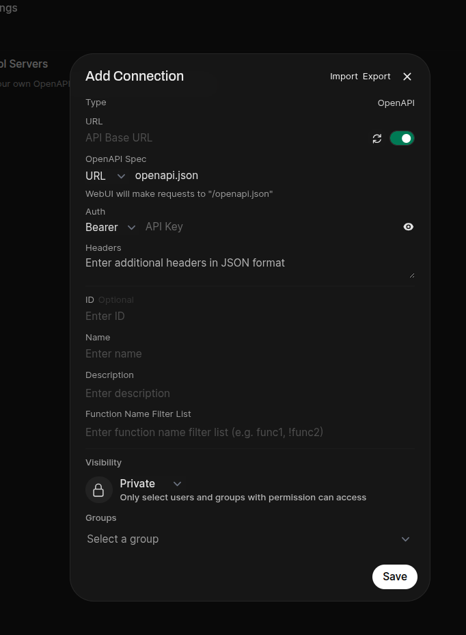
Task: Switch connection type from OpenAPI
Action: click(x=396, y=103)
